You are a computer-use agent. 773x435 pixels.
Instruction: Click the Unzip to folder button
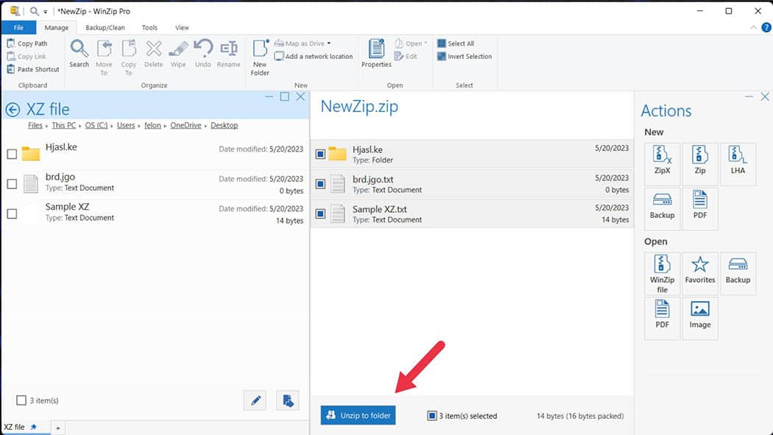[x=358, y=415]
